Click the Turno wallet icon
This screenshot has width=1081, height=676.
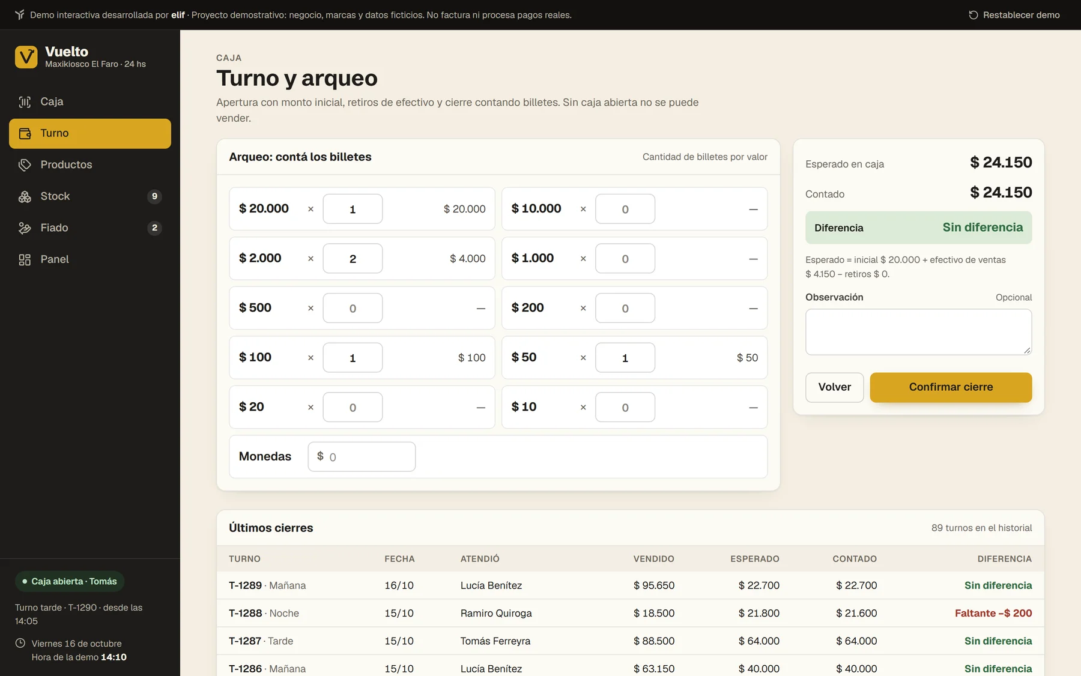pos(25,133)
